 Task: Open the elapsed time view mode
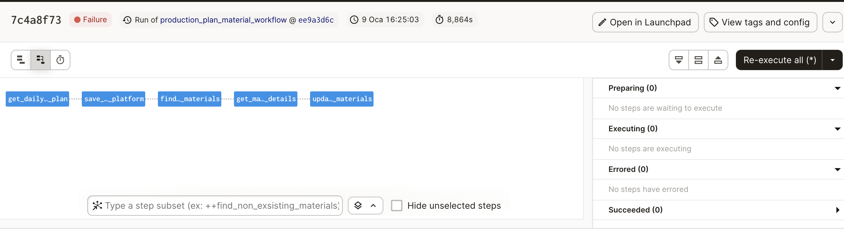tap(60, 60)
